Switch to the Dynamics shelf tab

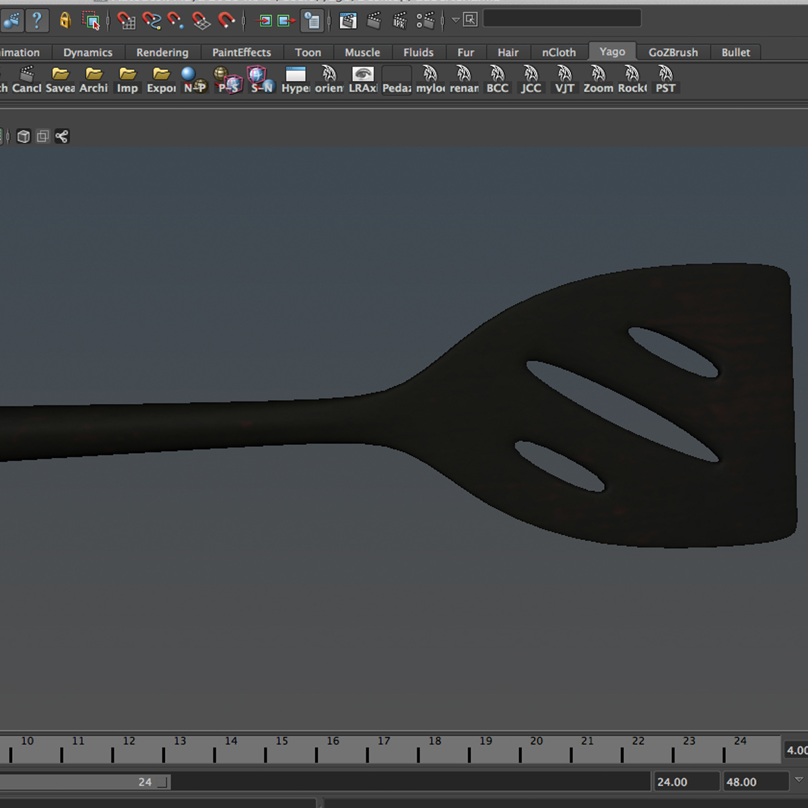pos(88,53)
